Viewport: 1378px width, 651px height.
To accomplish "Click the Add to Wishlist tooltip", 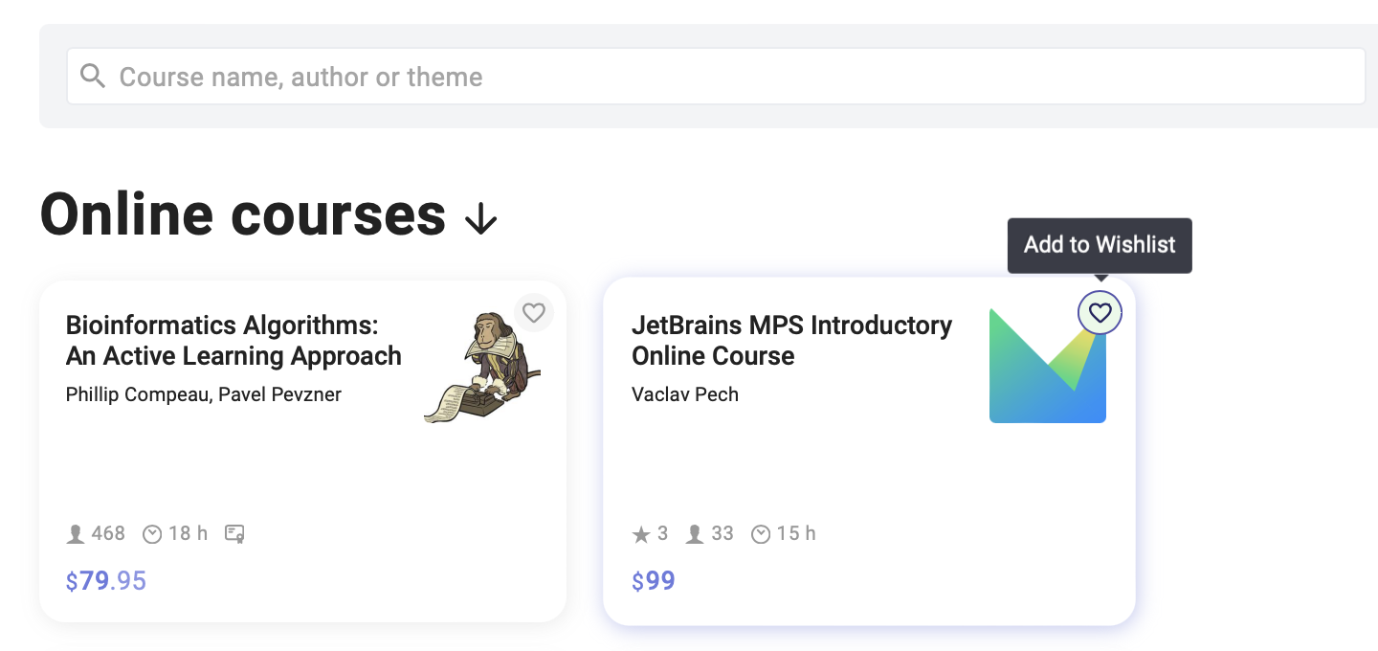I will (x=1100, y=245).
